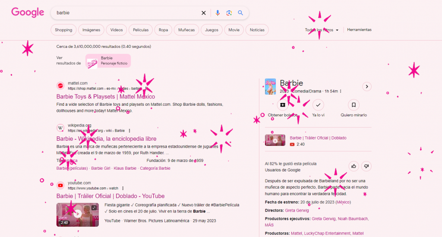Open Google Lens image search

pos(229,13)
